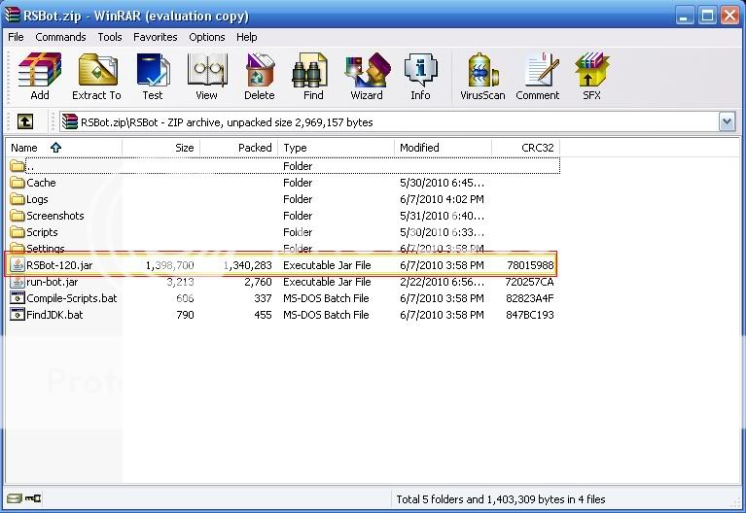Start VirusScan on the archive
The height and width of the screenshot is (513, 746).
pos(482,76)
